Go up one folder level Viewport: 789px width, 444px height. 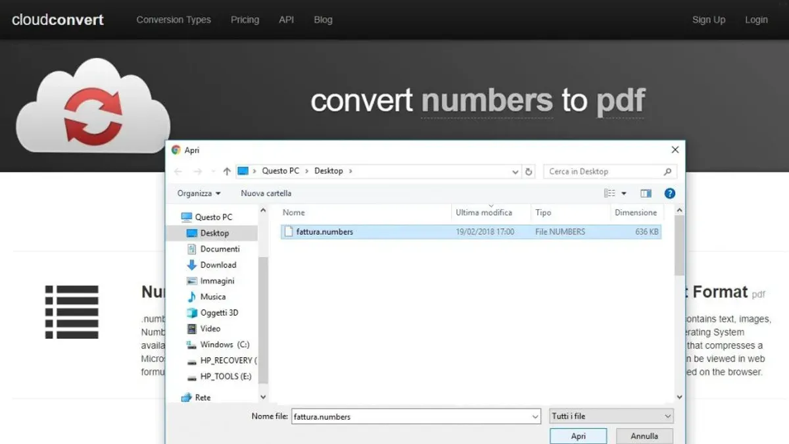point(227,171)
